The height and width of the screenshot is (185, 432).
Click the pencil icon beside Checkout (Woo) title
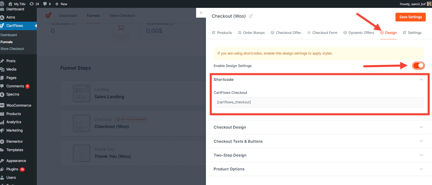(251, 16)
